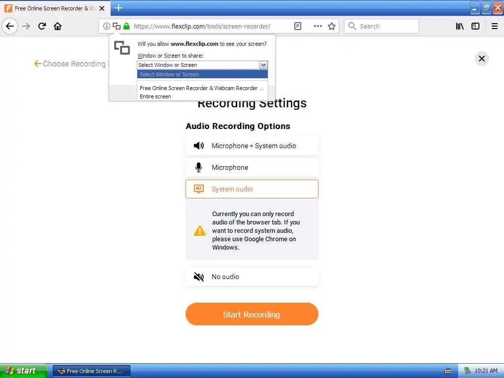Close the recording settings with X button
This screenshot has height=378, width=504.
click(481, 59)
